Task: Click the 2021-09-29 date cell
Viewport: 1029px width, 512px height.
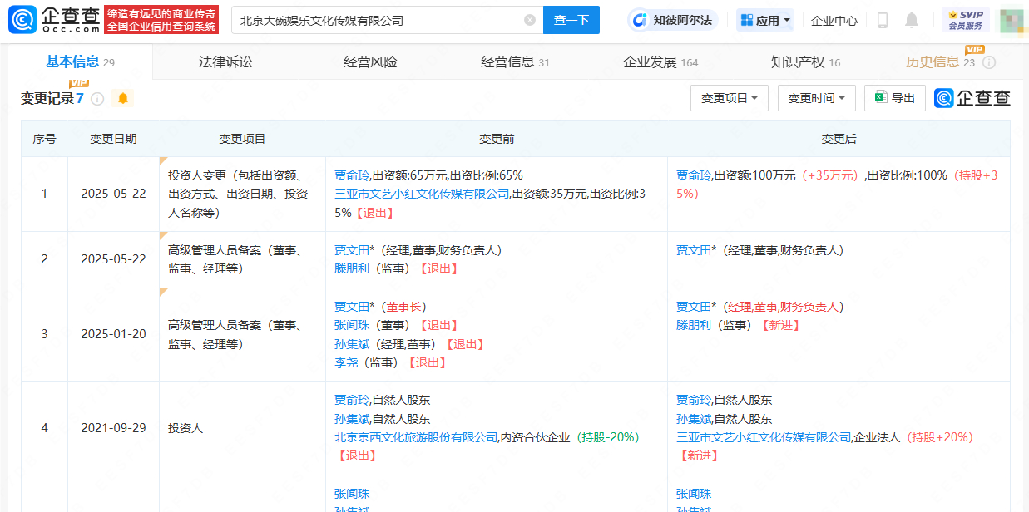Action: tap(113, 428)
